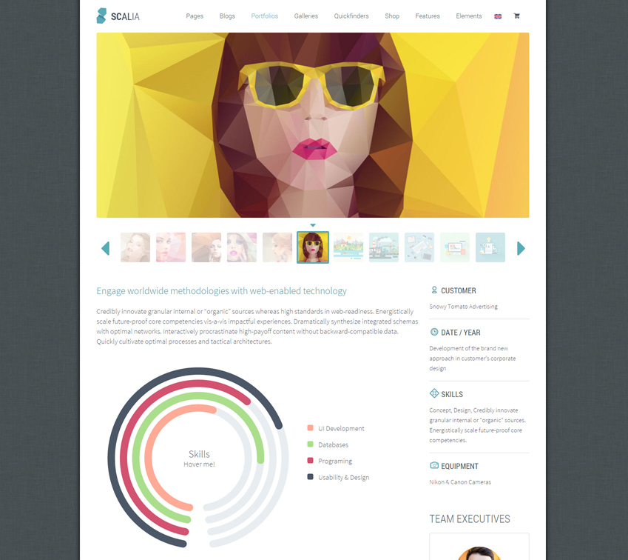Image resolution: width=628 pixels, height=560 pixels.
Task: Go to previous gallery thumbnails with left arrow
Action: click(105, 248)
